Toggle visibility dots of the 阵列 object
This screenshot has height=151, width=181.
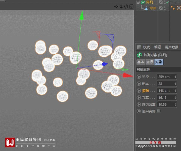(165, 2)
